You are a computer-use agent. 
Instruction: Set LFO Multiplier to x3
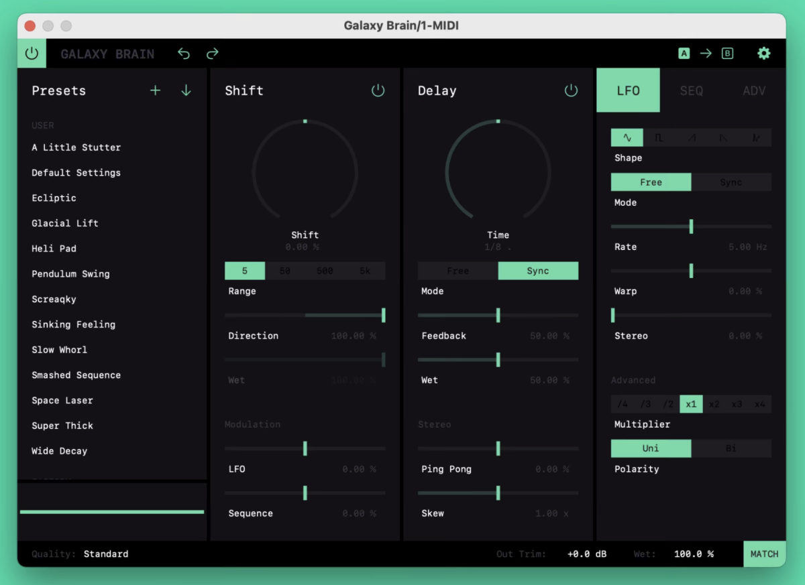click(x=737, y=404)
